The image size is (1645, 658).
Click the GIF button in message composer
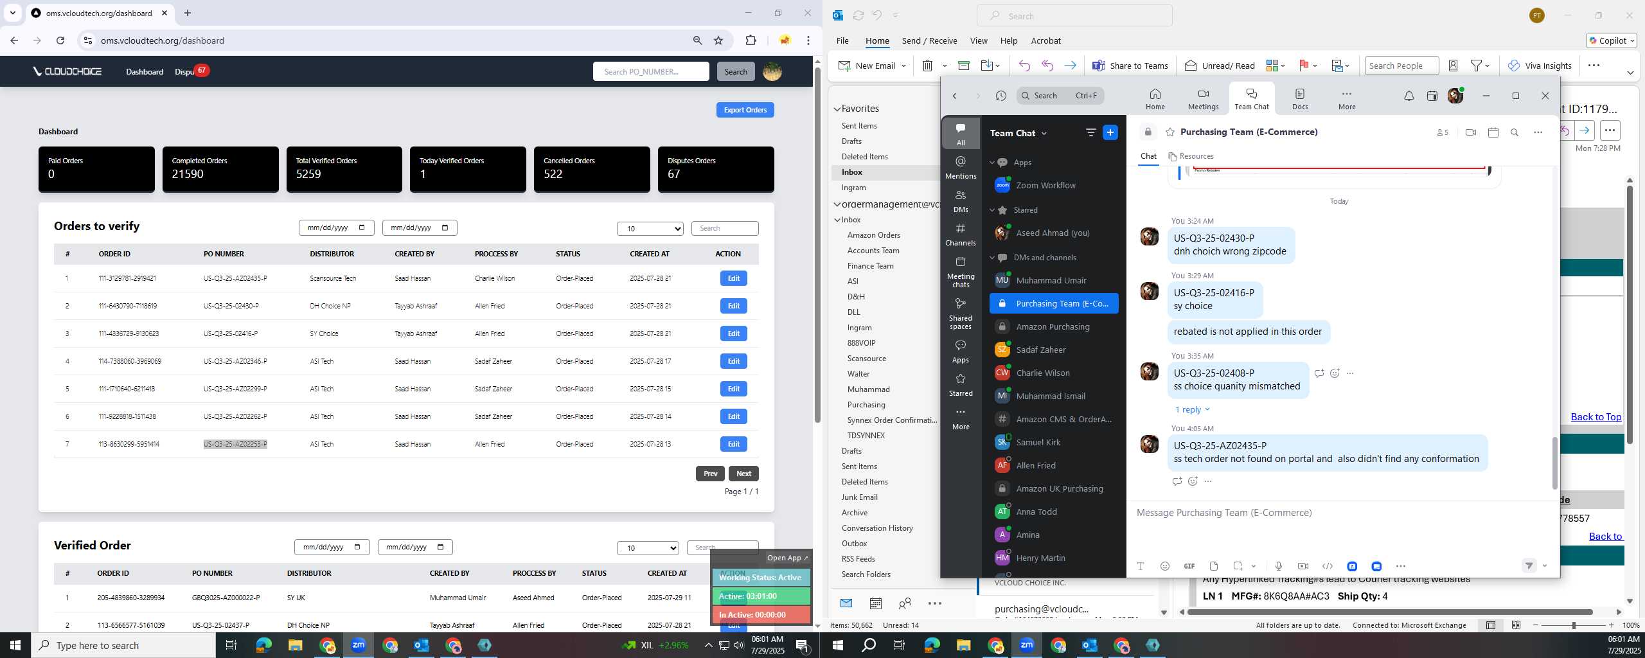(1189, 566)
